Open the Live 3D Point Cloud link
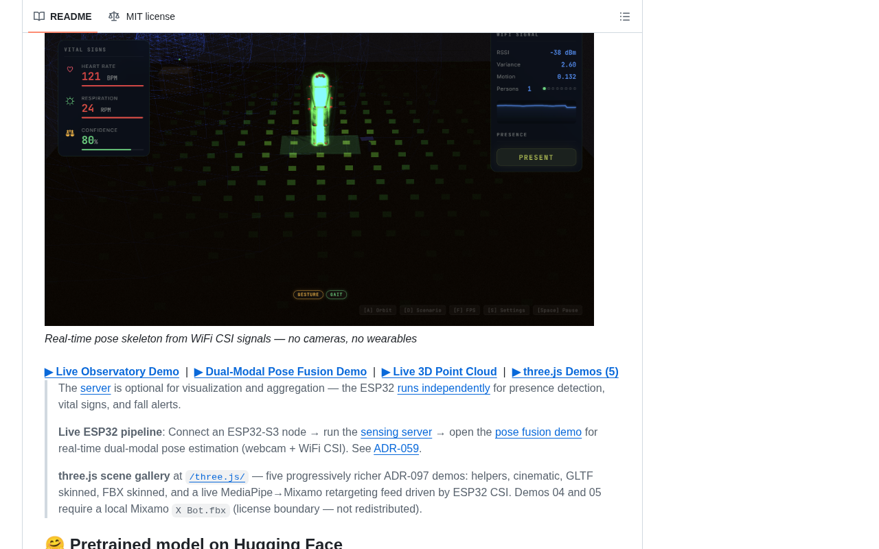This screenshot has width=879, height=549. coord(439,372)
